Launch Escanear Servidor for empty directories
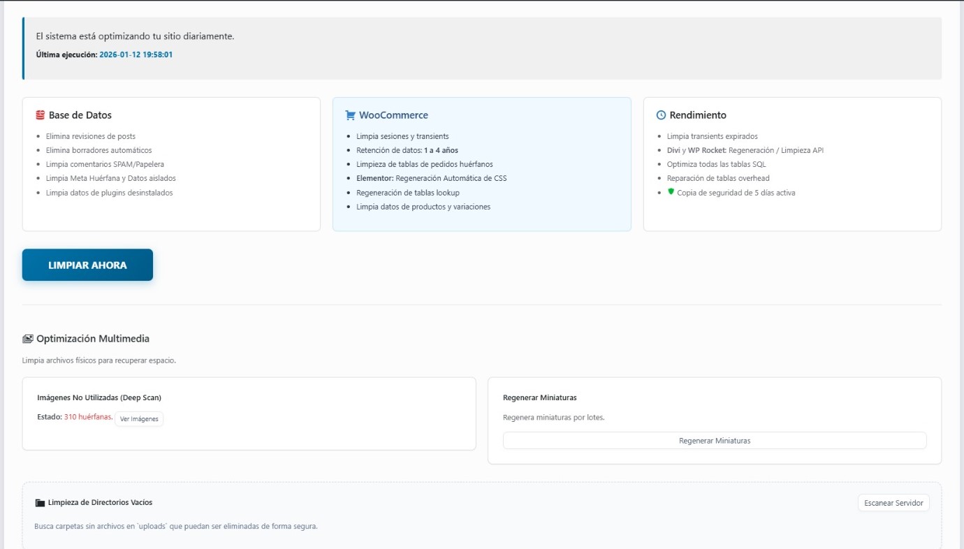 [x=893, y=502]
